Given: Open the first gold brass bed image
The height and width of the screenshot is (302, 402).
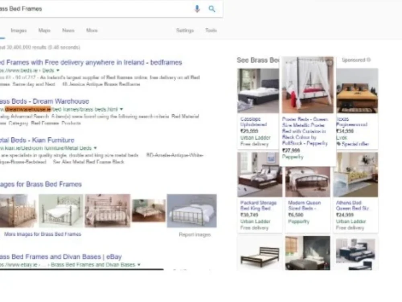Looking at the screenshot, I should (x=18, y=211).
